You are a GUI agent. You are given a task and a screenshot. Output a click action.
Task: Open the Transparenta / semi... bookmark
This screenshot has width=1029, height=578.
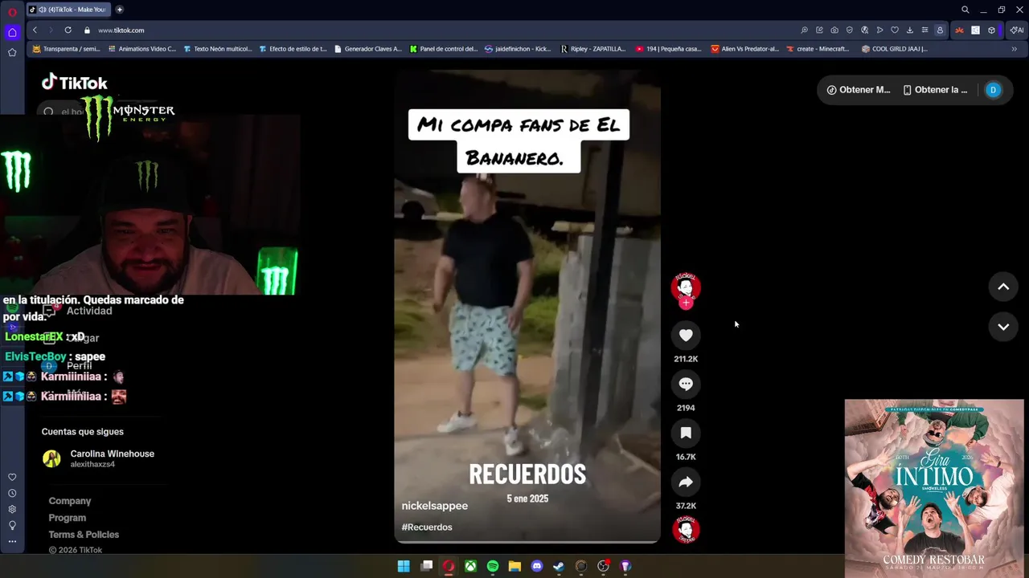click(x=66, y=49)
